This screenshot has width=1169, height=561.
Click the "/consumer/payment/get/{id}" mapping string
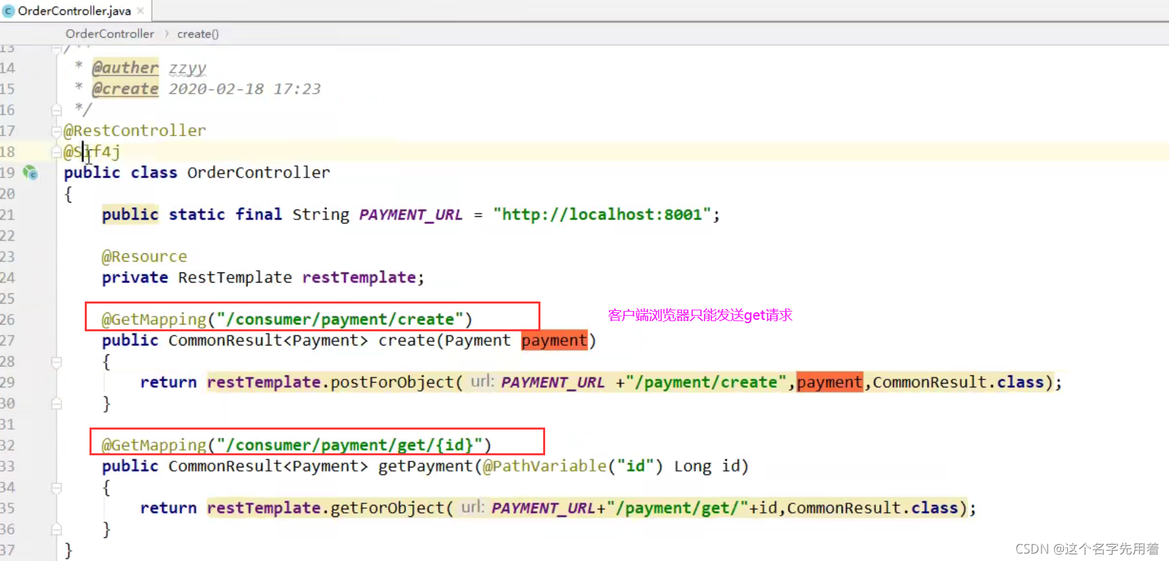(349, 445)
